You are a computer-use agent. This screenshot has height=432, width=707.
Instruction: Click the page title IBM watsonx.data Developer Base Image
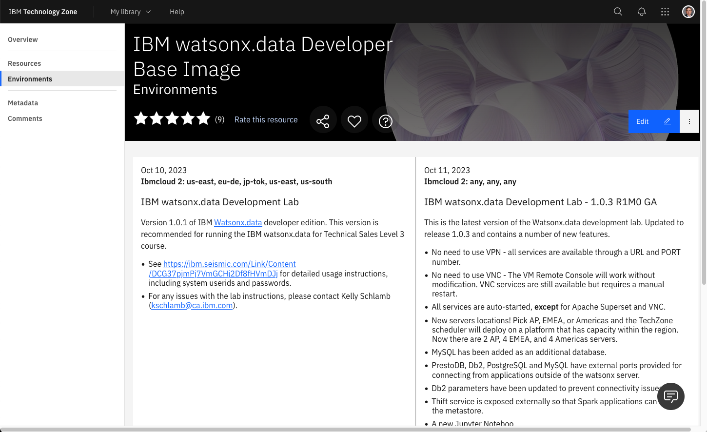[263, 57]
